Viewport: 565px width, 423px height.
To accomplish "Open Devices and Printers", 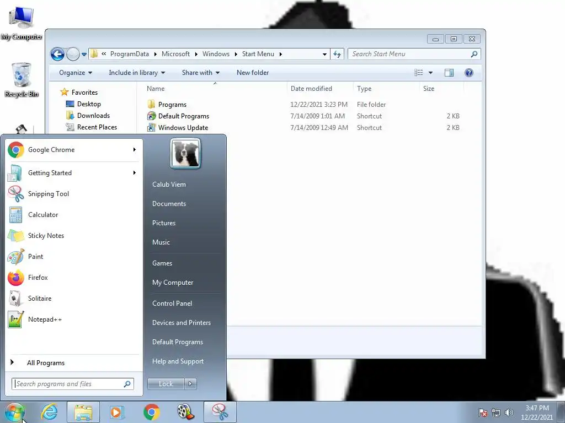I will (181, 323).
